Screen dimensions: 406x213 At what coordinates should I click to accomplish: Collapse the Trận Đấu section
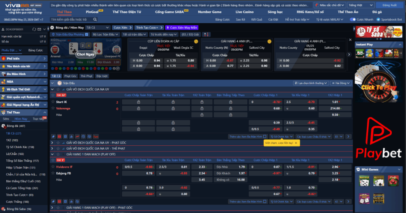click(52, 83)
